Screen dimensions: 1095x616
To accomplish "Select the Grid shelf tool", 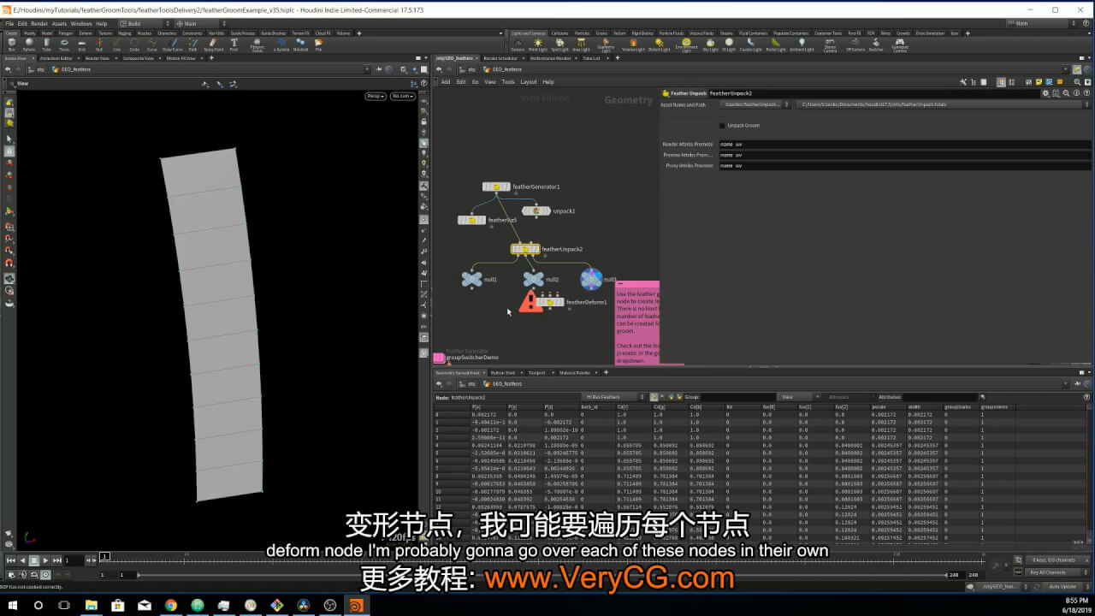I will (x=81, y=44).
